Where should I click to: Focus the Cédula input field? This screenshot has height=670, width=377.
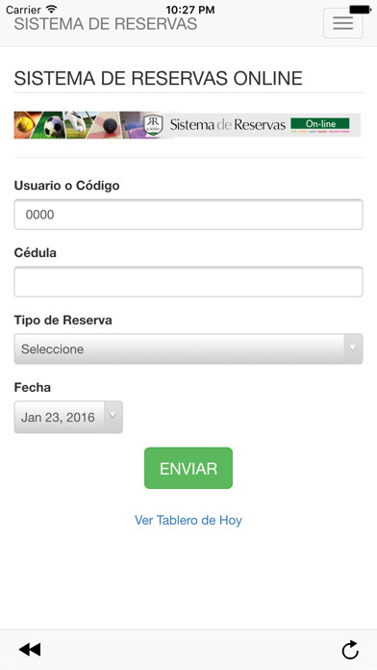(188, 282)
